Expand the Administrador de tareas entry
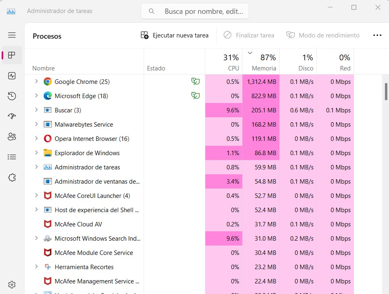Screen dimensions: 389x294 pyautogui.click(x=36, y=167)
